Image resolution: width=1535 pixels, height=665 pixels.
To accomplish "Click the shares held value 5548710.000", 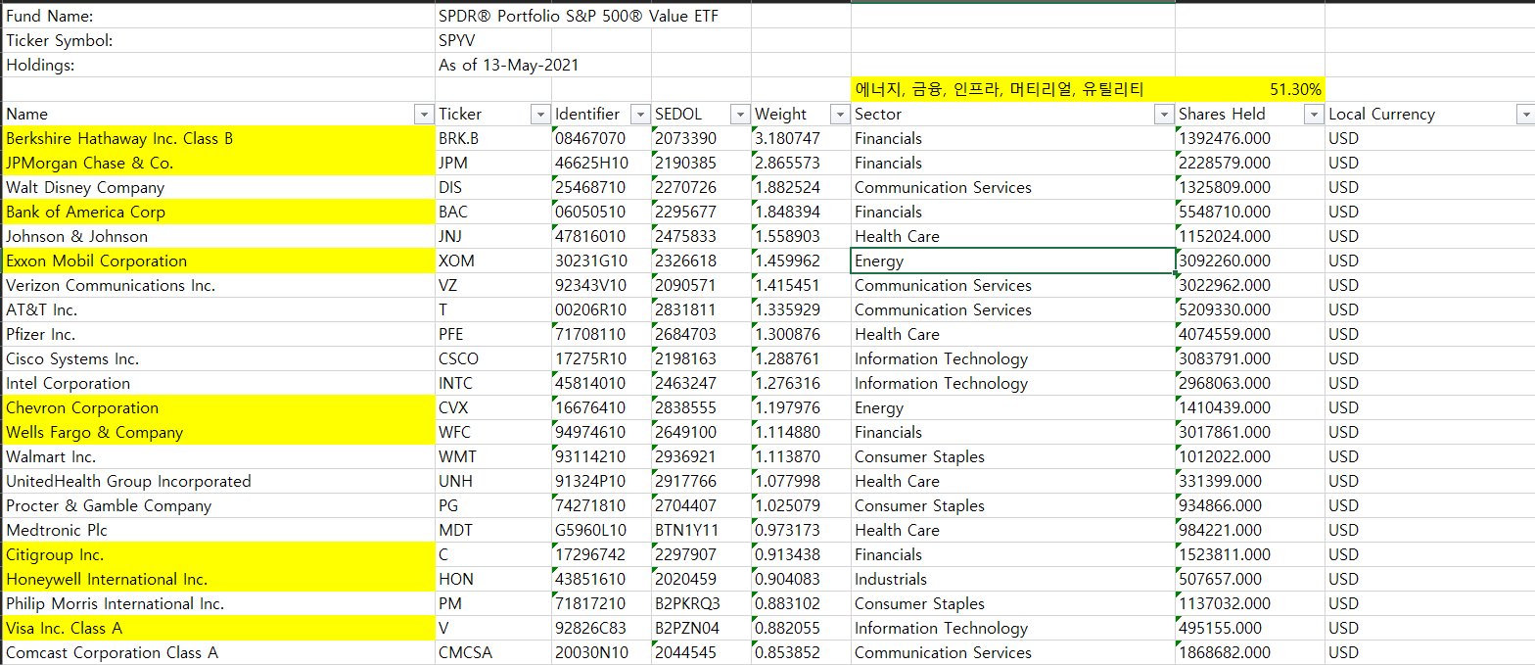I will (x=1250, y=212).
